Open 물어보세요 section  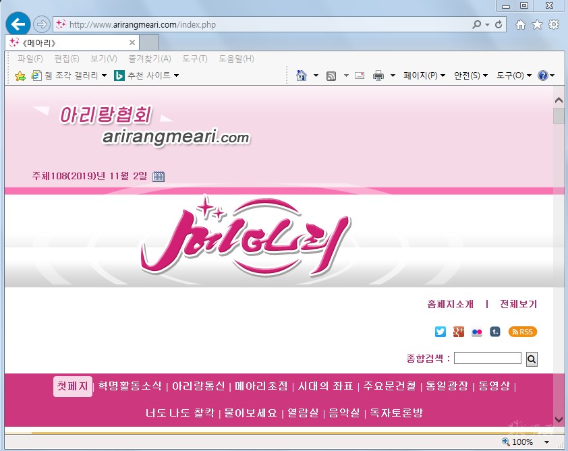tap(250, 413)
